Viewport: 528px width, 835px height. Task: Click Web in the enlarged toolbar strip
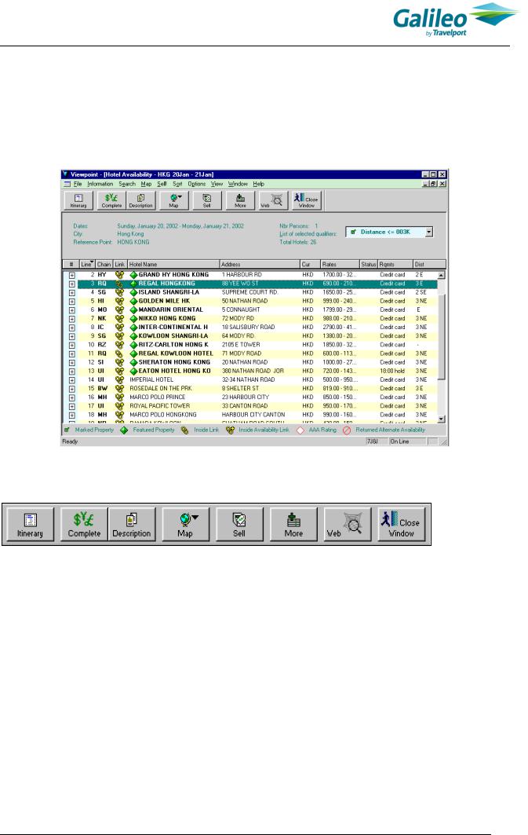[x=348, y=524]
